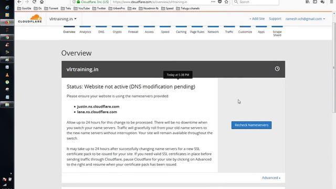Open the Speed bookmarks folder
This screenshot has height=189, width=336.
pyautogui.click(x=167, y=8)
